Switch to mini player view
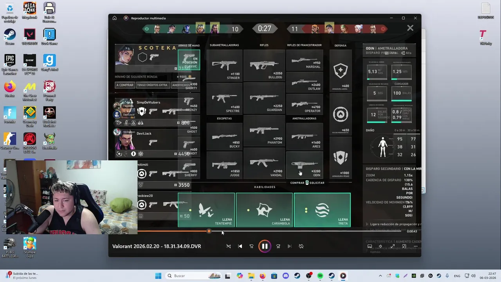 pyautogui.click(x=404, y=246)
